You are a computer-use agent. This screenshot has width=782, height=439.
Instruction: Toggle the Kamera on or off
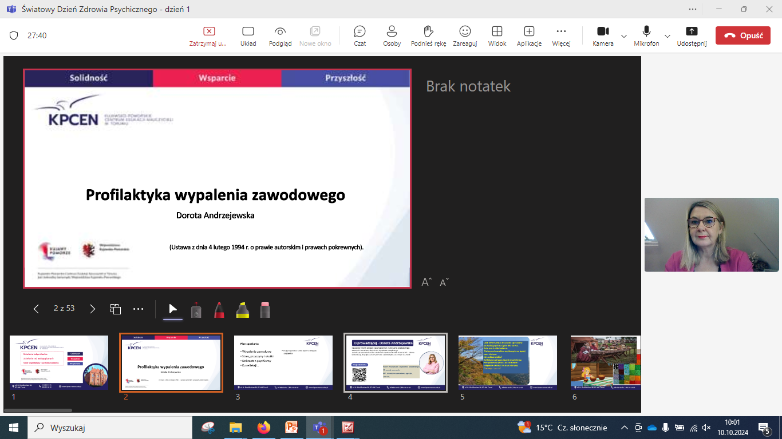(602, 35)
